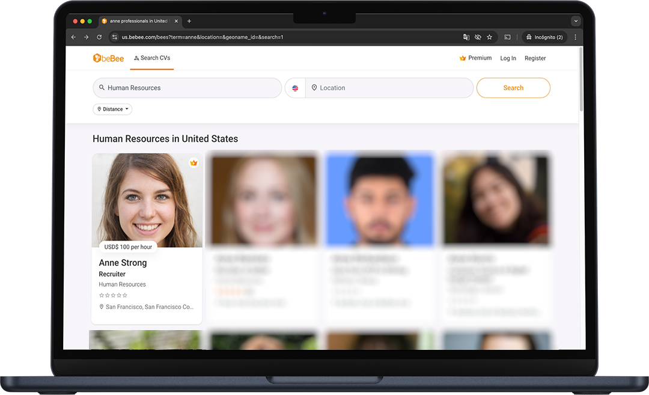
Task: Click the crossed-out eye tracking protection icon
Action: [x=478, y=37]
